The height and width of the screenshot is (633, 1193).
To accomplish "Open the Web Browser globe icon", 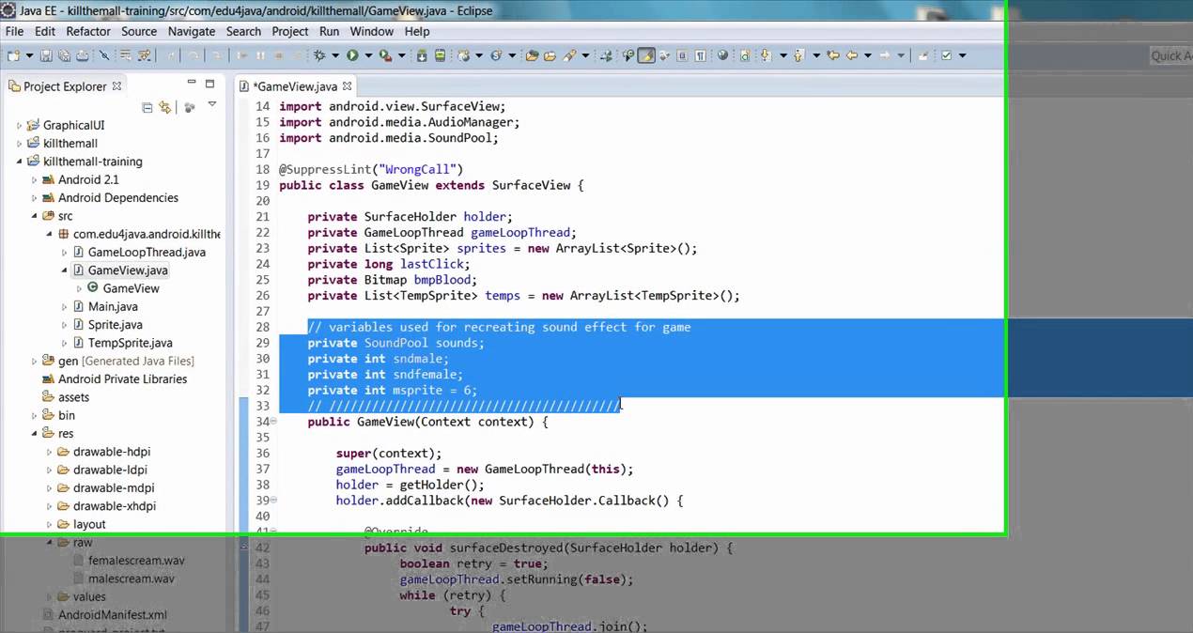I will pyautogui.click(x=722, y=55).
